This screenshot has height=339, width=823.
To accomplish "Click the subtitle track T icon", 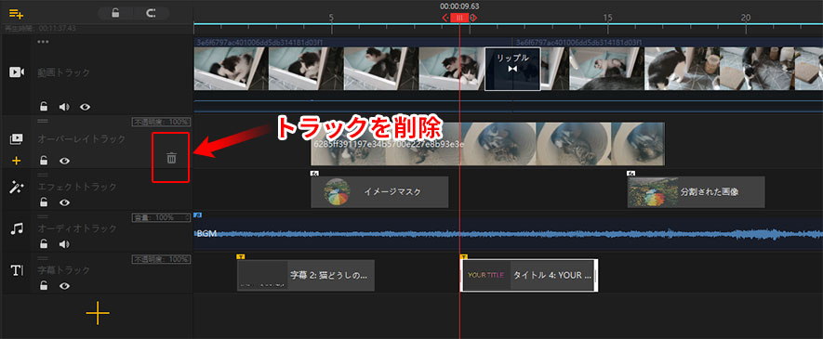I will (17, 270).
